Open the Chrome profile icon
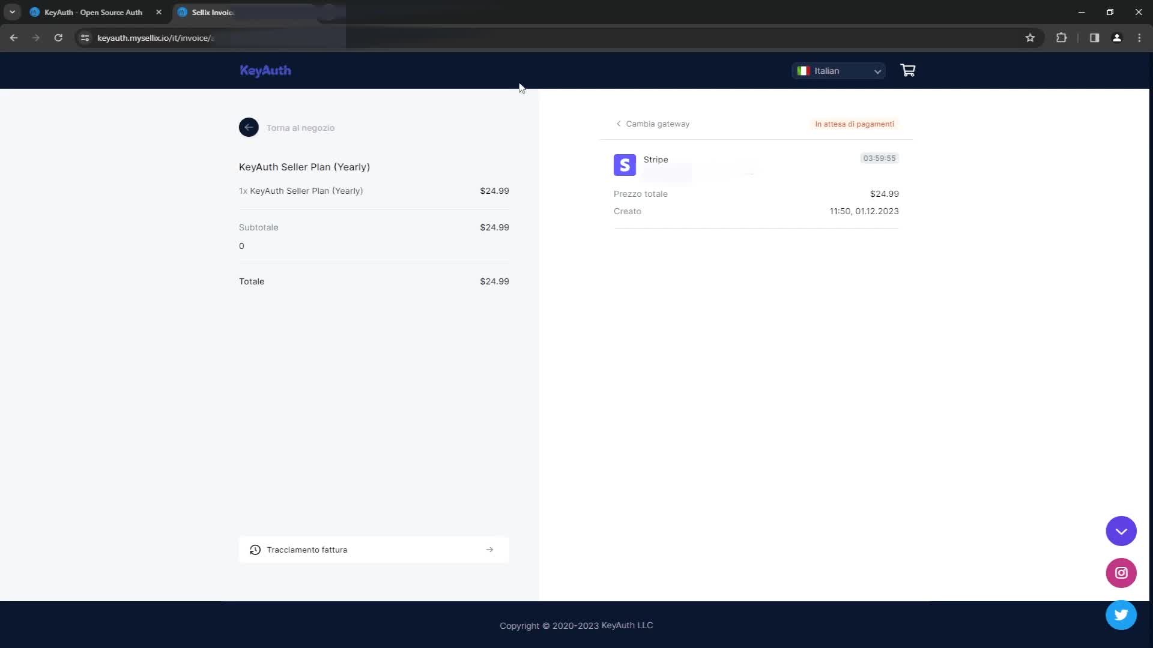The height and width of the screenshot is (648, 1153). pos(1116,38)
